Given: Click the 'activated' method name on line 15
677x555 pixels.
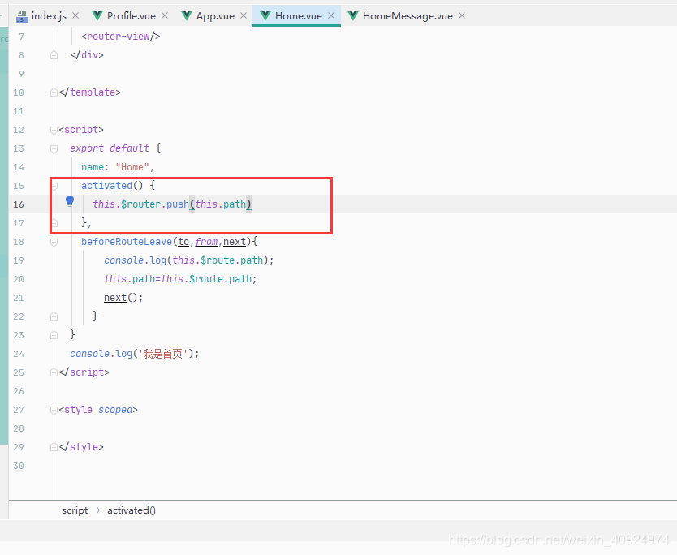Looking at the screenshot, I should coord(106,186).
